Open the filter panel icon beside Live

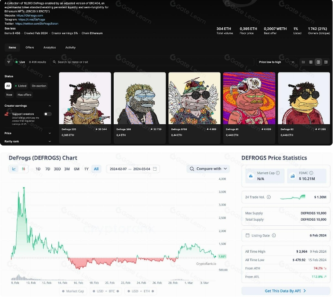9,62
